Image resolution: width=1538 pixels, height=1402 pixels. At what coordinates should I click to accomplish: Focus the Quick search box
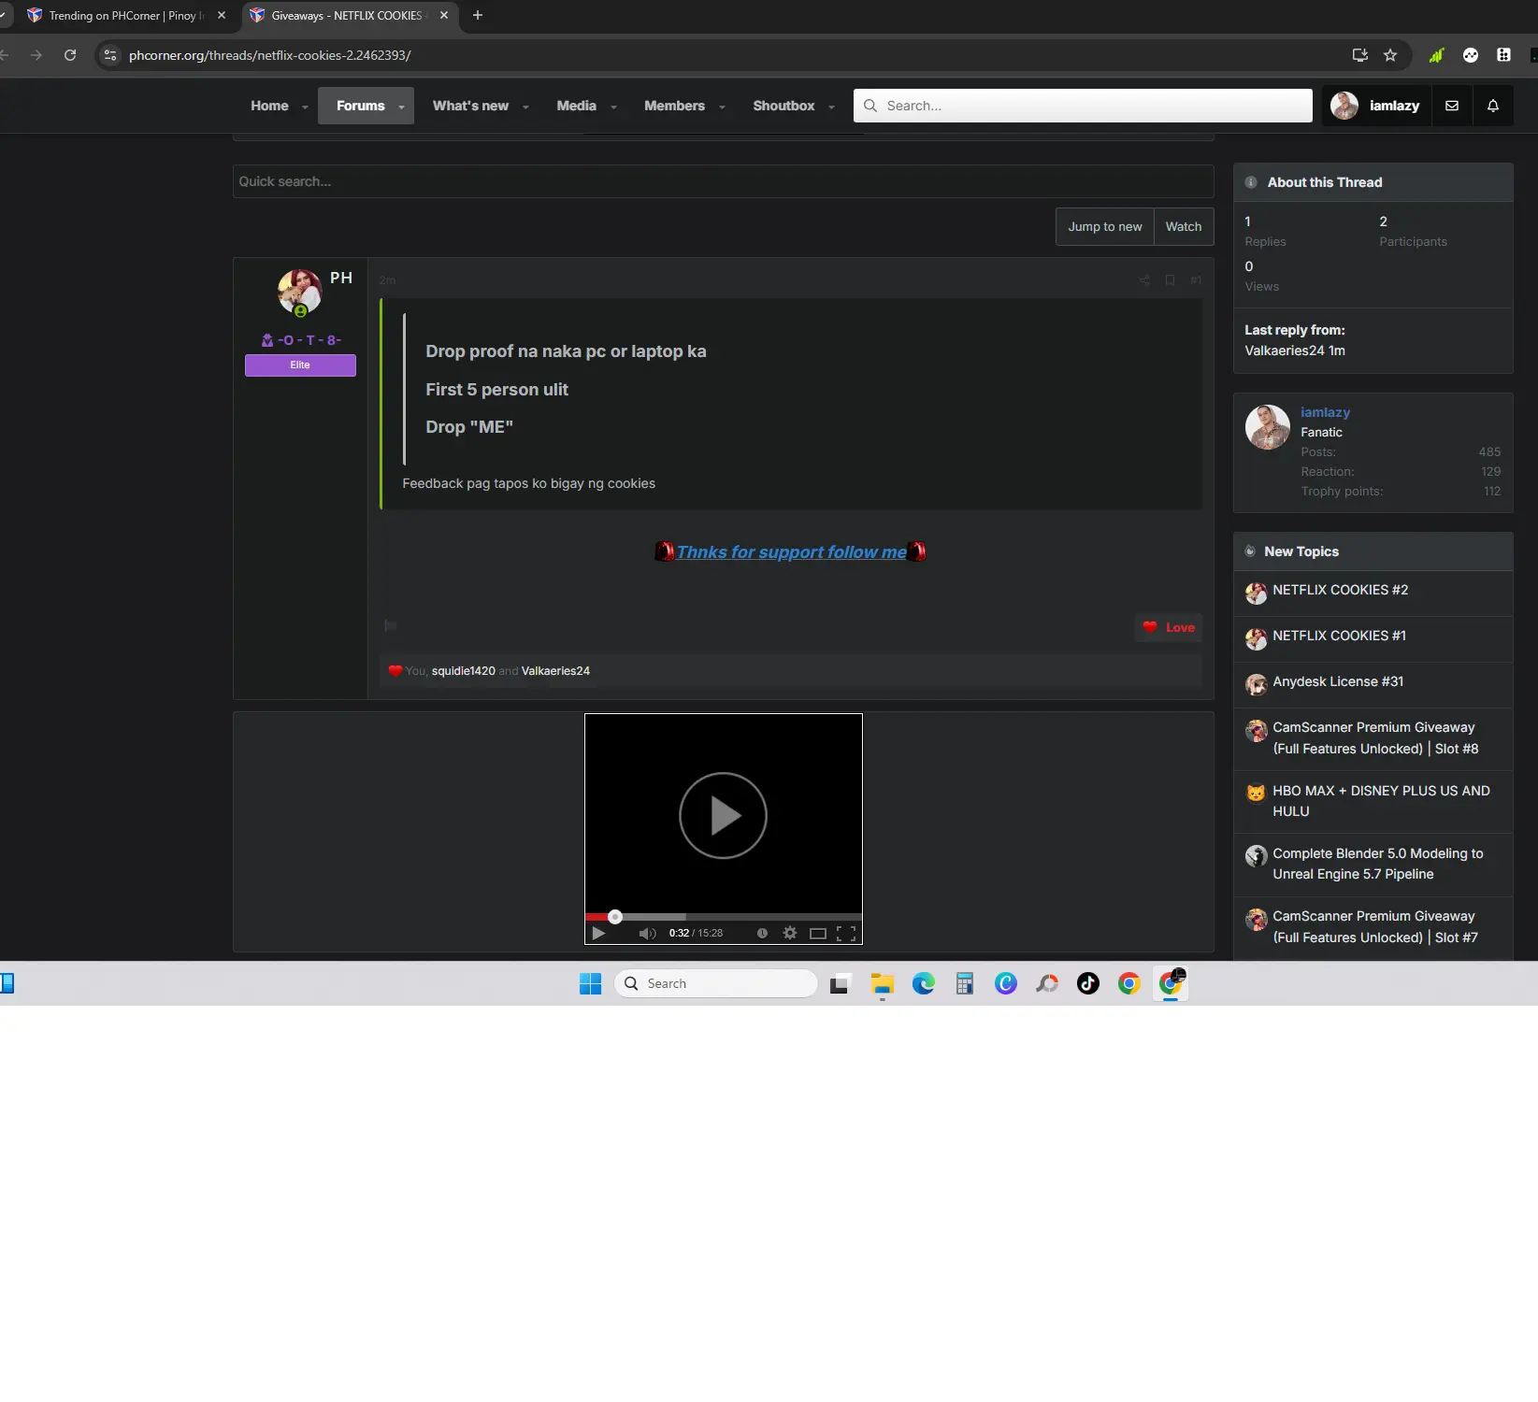(723, 181)
